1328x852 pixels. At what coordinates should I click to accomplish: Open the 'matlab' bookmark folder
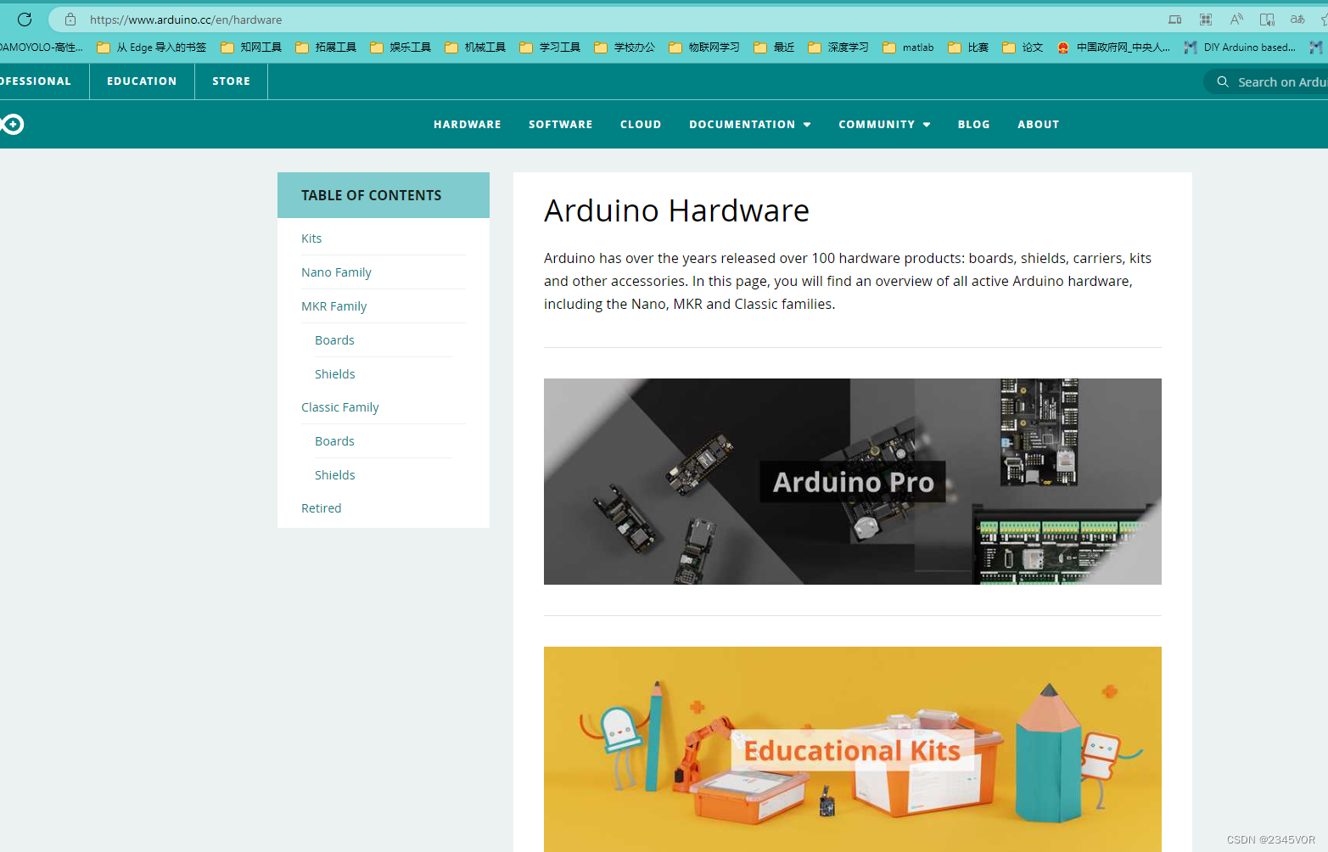[x=908, y=48]
